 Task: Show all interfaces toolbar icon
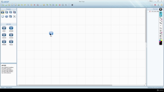66,5
